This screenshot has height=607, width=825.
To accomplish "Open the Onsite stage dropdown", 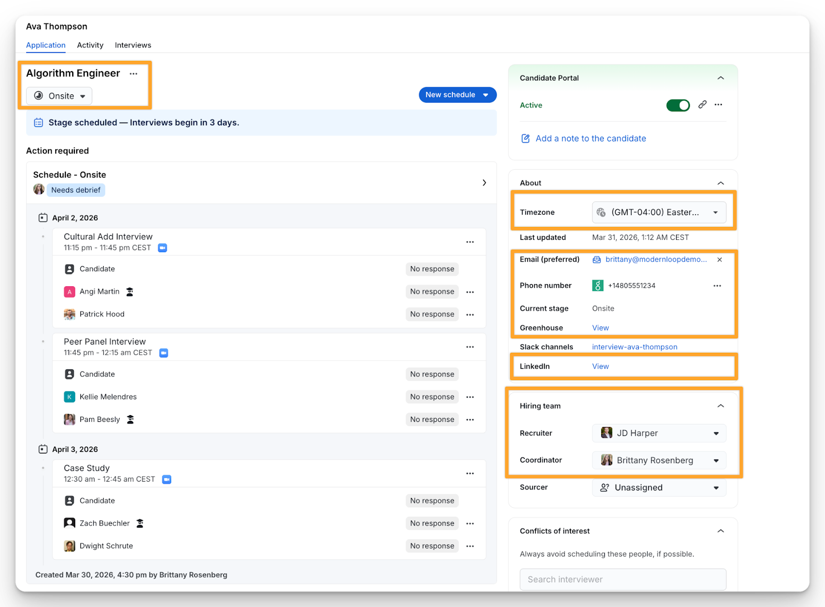I will (x=59, y=96).
